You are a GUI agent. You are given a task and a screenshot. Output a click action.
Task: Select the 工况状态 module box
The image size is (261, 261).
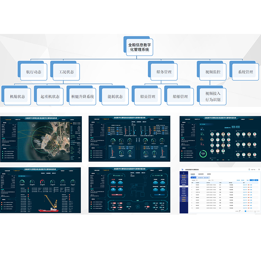tap(66, 72)
